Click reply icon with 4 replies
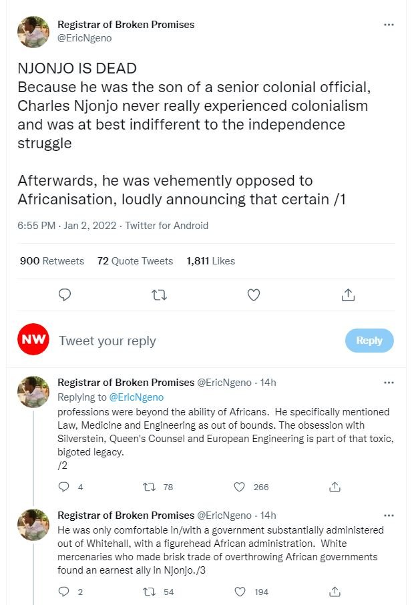The width and height of the screenshot is (420, 605). click(x=65, y=487)
